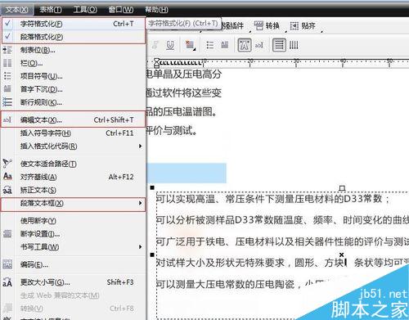Viewport: 409px width, 320px height.
Task: Click the abl edit text toolbar icon
Action: point(259,45)
